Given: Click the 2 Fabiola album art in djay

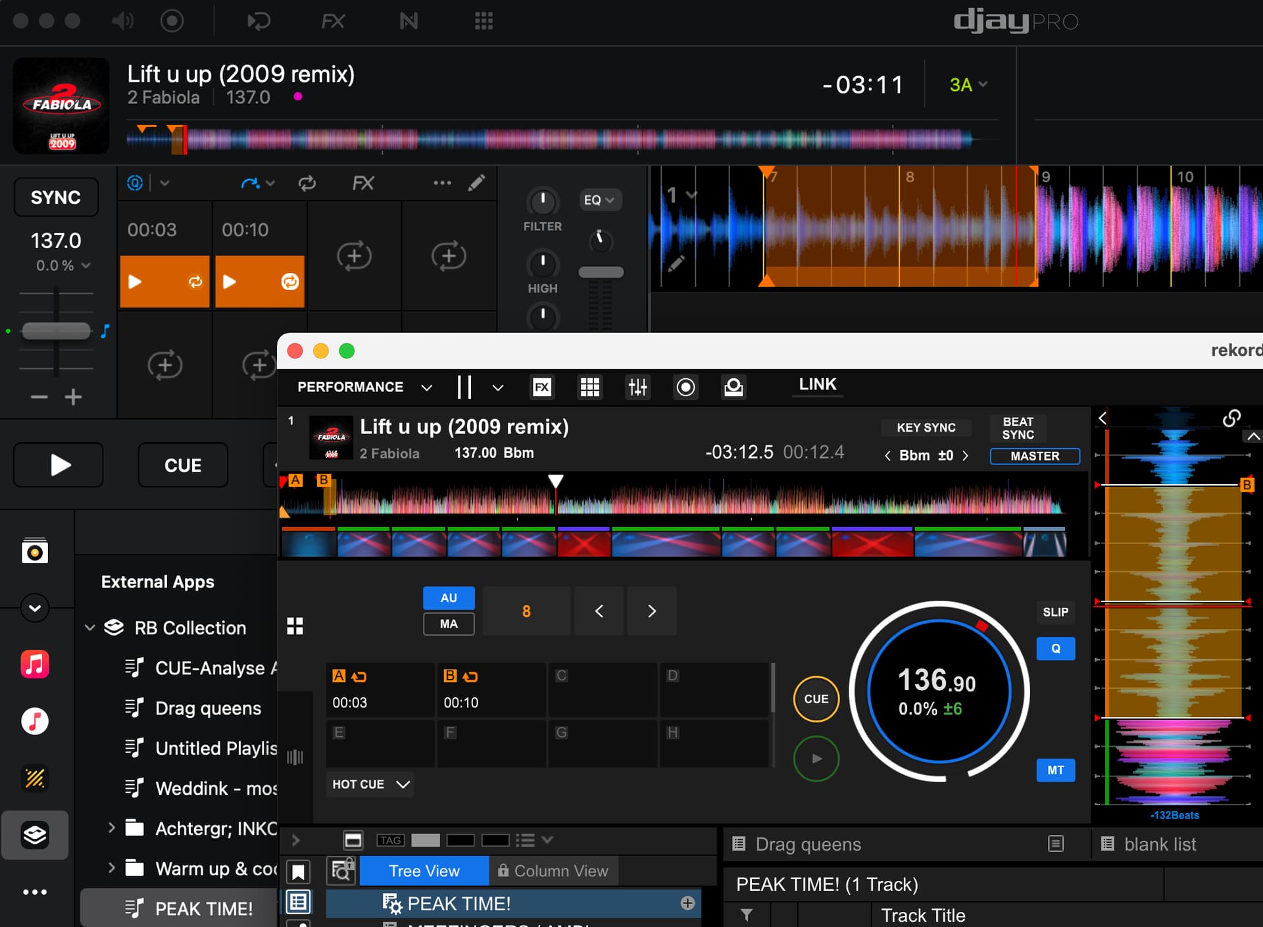Looking at the screenshot, I should (x=61, y=105).
